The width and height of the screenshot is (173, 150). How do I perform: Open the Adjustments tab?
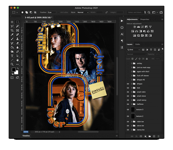132,20
